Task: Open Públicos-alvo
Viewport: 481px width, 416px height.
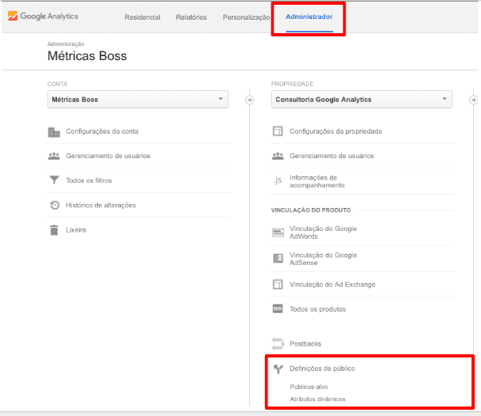Action: point(309,387)
